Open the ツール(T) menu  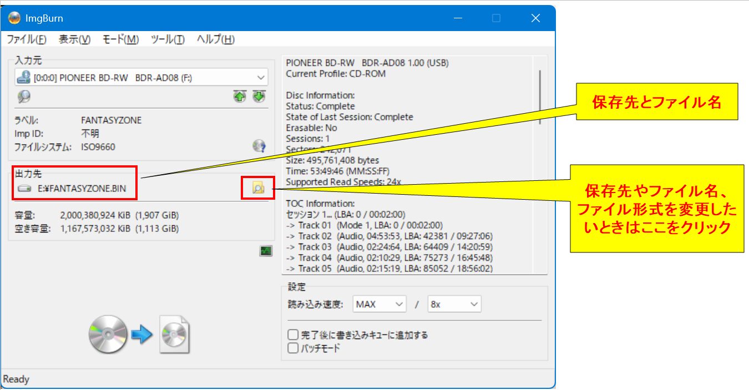168,39
